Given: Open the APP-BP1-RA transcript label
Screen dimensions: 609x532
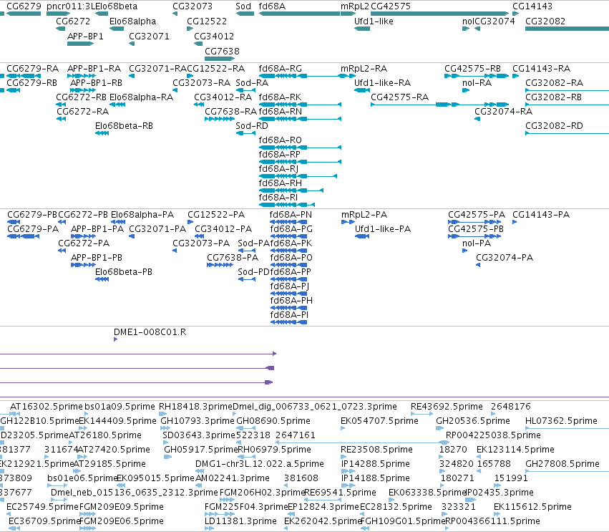Looking at the screenshot, I should (x=94, y=69).
